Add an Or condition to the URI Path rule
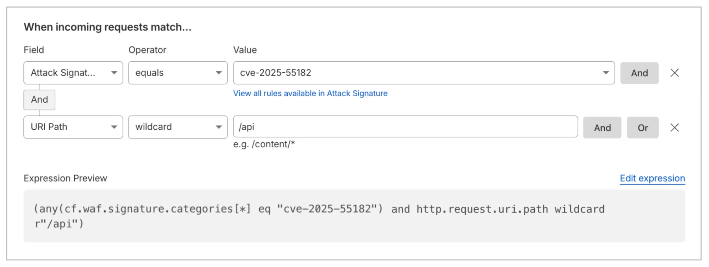The width and height of the screenshot is (709, 267). click(x=643, y=127)
